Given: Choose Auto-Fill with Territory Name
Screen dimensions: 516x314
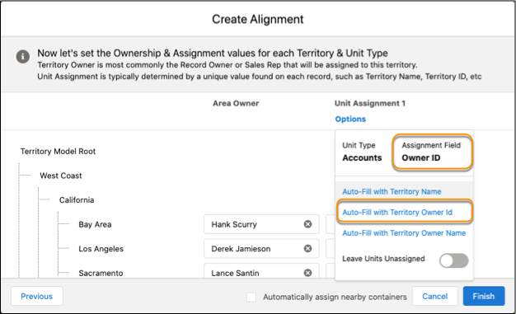Looking at the screenshot, I should pyautogui.click(x=392, y=191).
